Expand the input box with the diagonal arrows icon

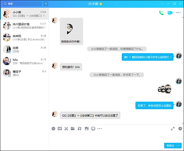tap(172, 129)
